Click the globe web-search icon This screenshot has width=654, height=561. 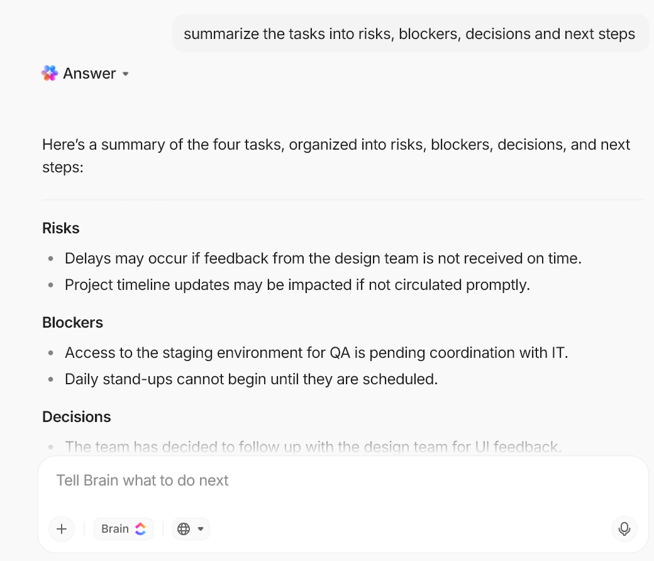[184, 528]
